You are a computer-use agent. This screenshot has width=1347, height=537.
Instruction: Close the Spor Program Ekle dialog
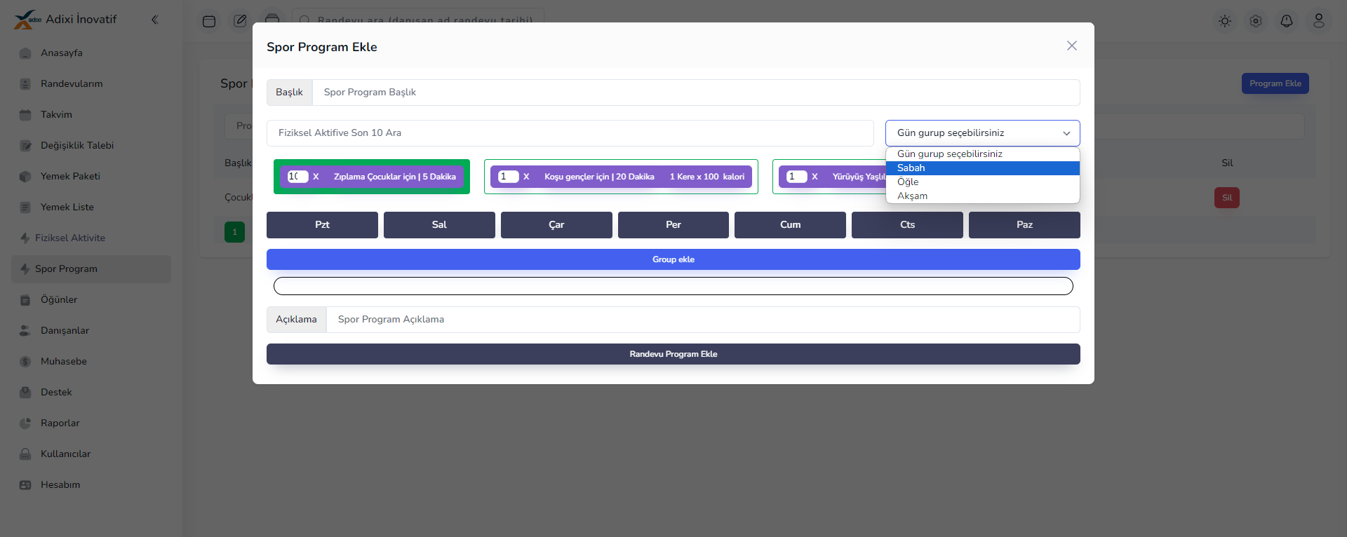(1071, 46)
